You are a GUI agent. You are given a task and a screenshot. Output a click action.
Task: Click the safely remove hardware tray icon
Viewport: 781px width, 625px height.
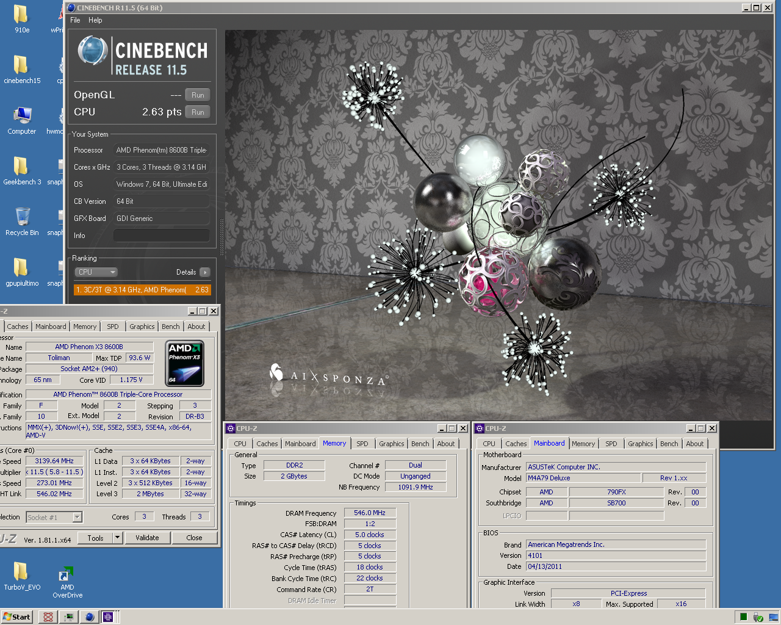click(758, 616)
